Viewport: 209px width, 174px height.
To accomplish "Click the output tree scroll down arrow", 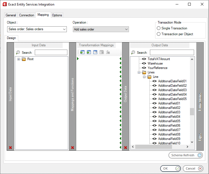I will 192,142.
